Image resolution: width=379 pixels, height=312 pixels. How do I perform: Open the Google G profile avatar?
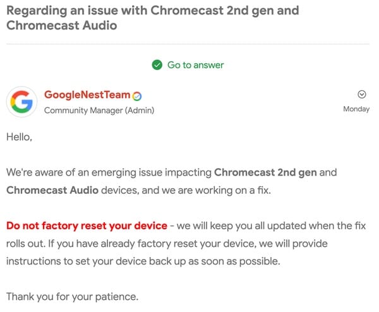[x=21, y=102]
